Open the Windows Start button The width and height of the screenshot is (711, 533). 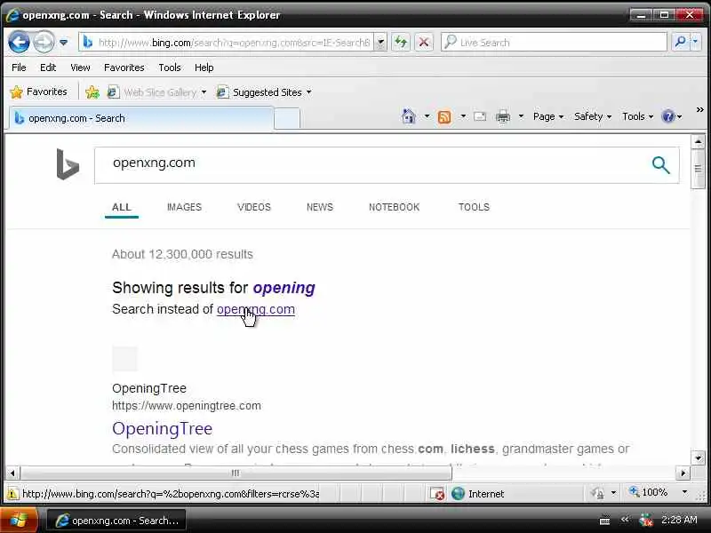pyautogui.click(x=19, y=521)
